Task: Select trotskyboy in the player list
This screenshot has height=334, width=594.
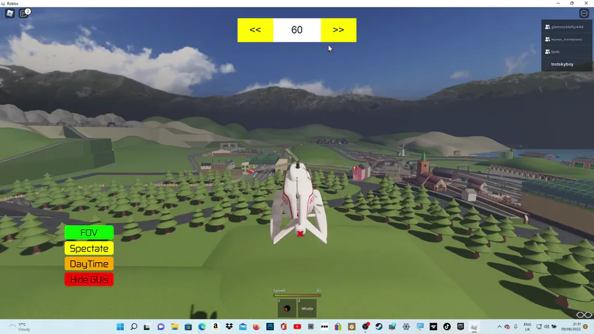Action: coord(566,65)
